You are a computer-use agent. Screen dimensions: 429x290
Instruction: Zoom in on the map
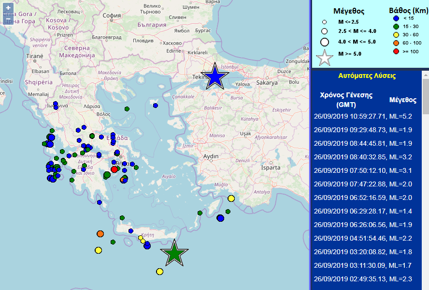click(x=8, y=8)
